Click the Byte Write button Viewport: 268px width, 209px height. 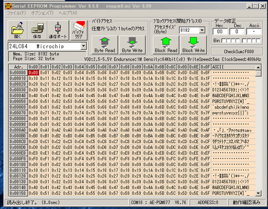tap(132, 45)
